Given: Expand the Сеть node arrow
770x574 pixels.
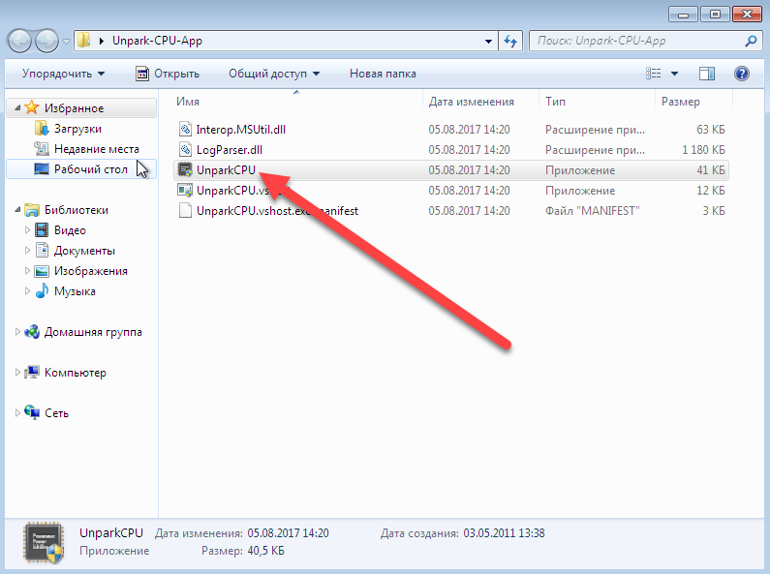Looking at the screenshot, I should coord(17,413).
